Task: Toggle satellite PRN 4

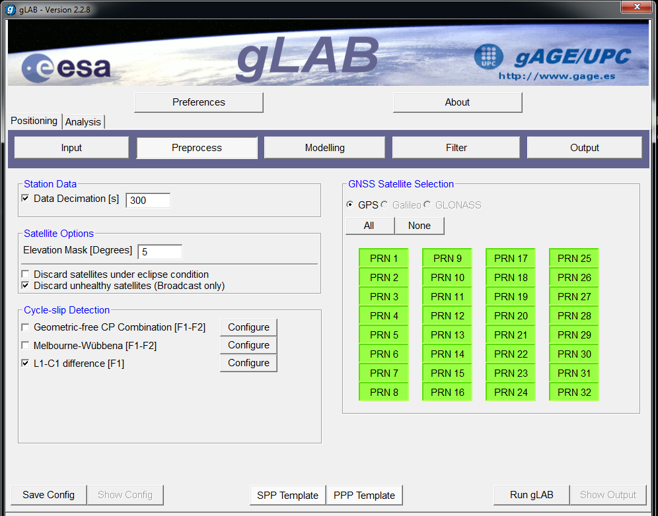Action: [x=384, y=315]
